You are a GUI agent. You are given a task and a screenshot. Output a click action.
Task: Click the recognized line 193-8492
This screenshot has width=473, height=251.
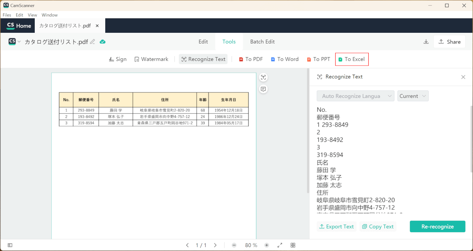pyautogui.click(x=330, y=140)
